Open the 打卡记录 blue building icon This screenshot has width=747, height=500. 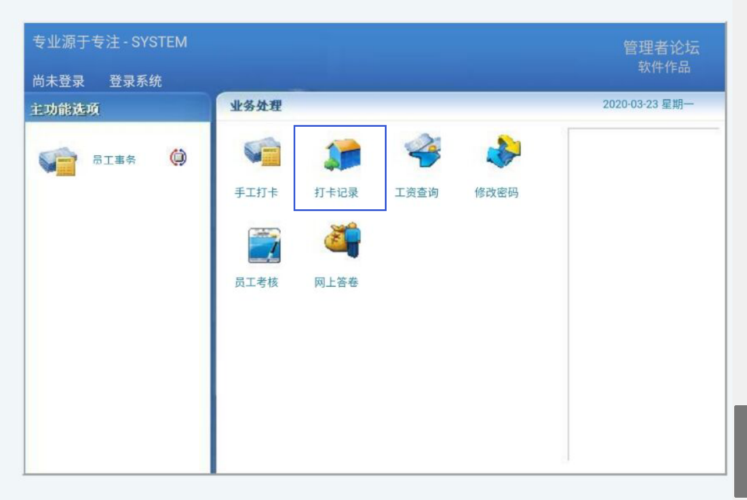pos(341,156)
